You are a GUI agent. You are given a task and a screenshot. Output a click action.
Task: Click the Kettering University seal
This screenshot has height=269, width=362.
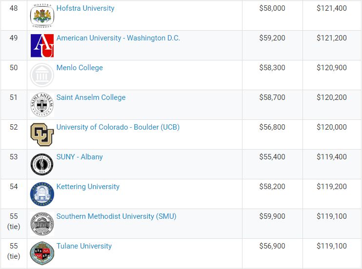coord(42,194)
